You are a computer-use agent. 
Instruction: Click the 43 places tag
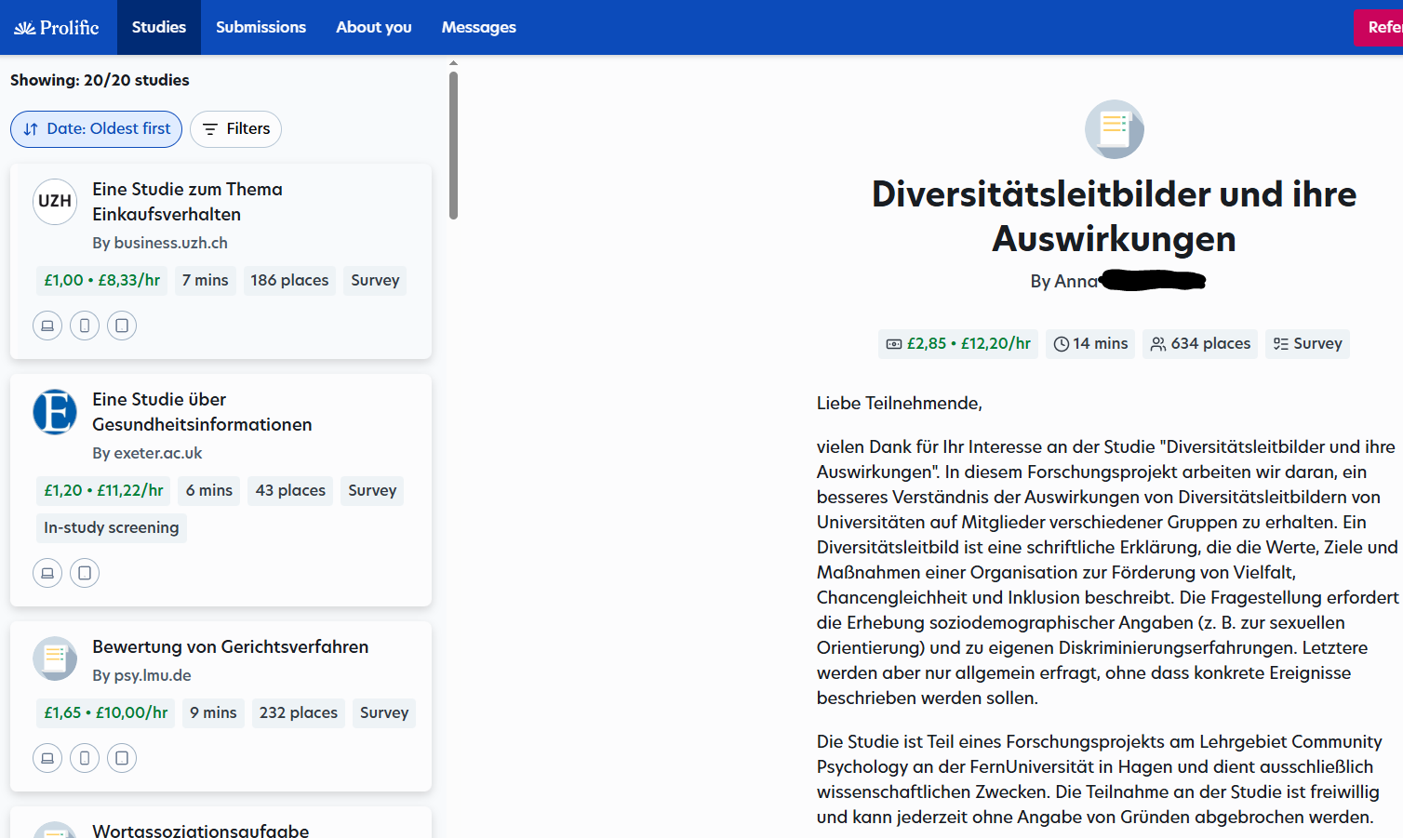click(x=290, y=491)
